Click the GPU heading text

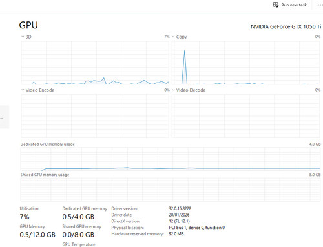[x=28, y=25]
